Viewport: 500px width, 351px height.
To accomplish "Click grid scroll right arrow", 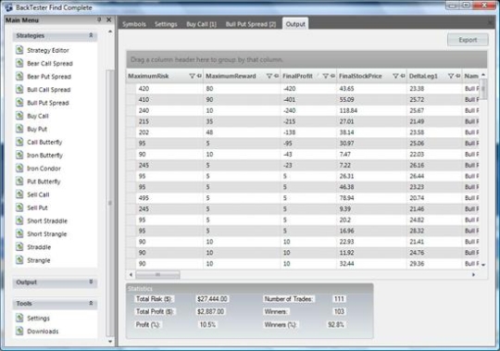I will 473,274.
